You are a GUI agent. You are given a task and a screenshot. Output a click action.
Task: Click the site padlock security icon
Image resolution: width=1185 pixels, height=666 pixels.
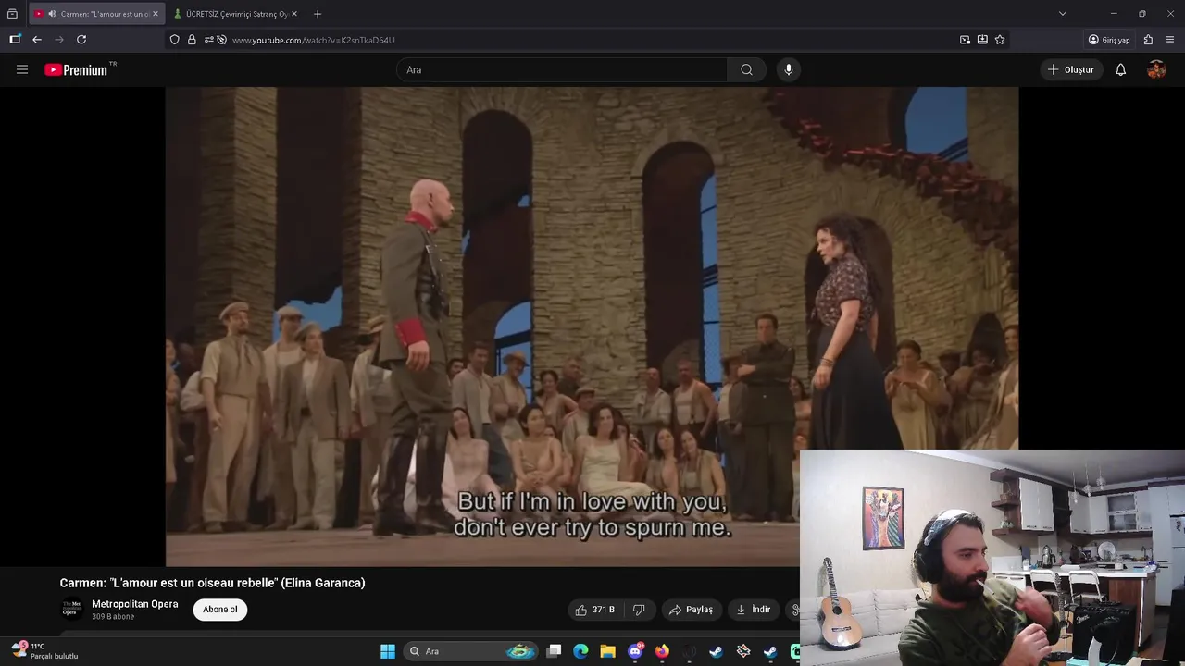tap(192, 40)
